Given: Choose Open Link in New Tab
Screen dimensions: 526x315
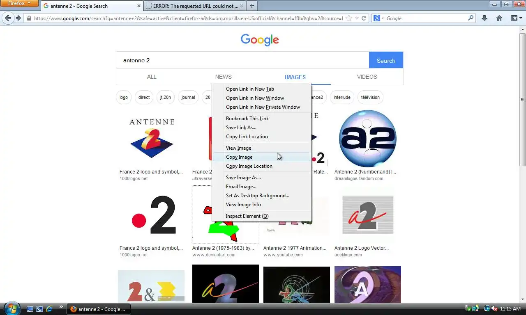Looking at the screenshot, I should tap(261, 89).
